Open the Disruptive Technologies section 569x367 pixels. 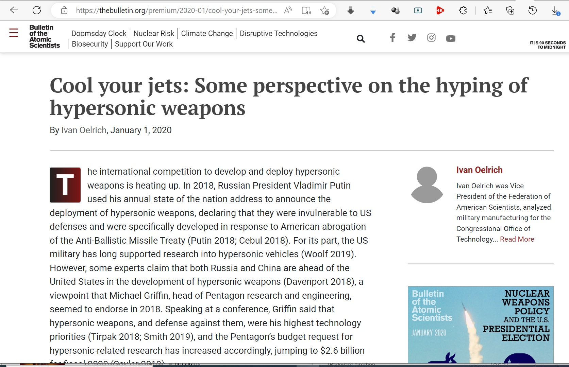coord(279,33)
